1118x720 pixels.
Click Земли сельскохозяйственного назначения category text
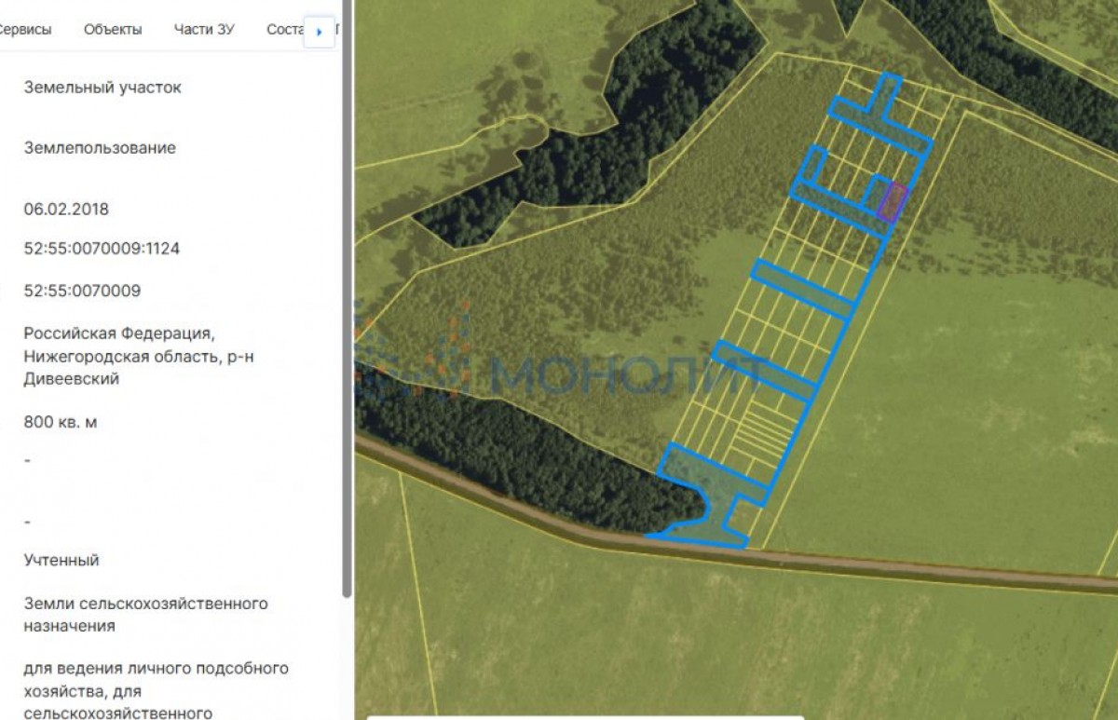point(145,615)
